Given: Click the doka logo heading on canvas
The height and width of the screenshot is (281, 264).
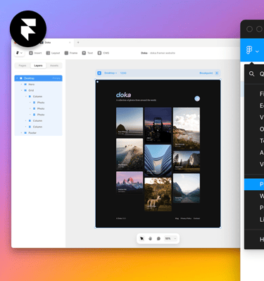Looking at the screenshot, I should [123, 95].
